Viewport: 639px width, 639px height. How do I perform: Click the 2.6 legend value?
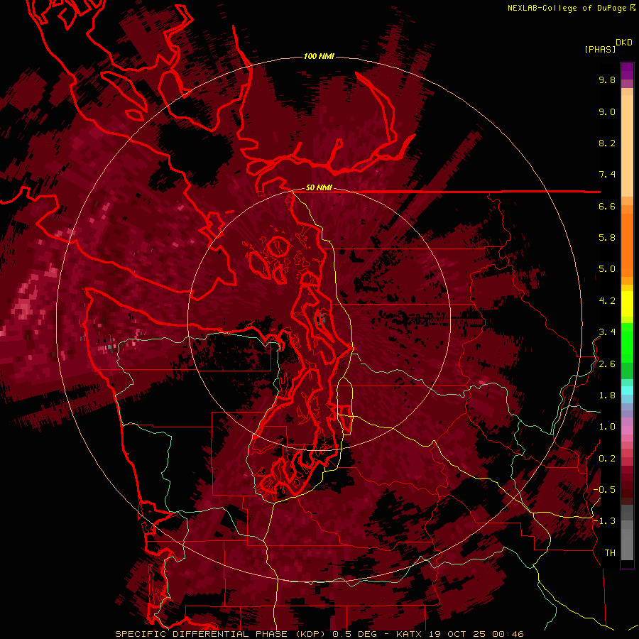click(607, 364)
